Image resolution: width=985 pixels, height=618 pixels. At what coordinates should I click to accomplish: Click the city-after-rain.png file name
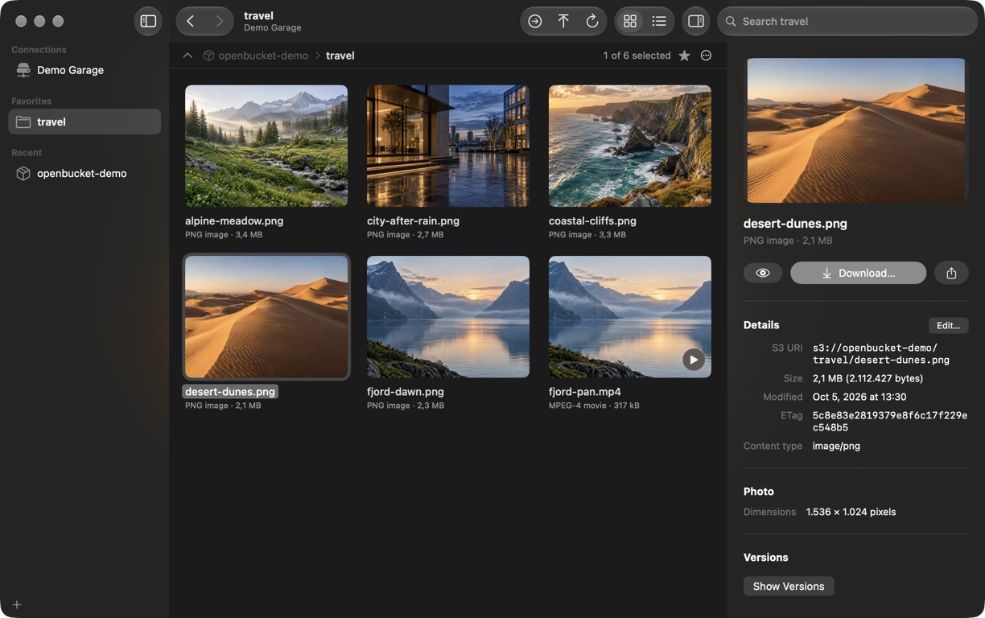tap(413, 220)
